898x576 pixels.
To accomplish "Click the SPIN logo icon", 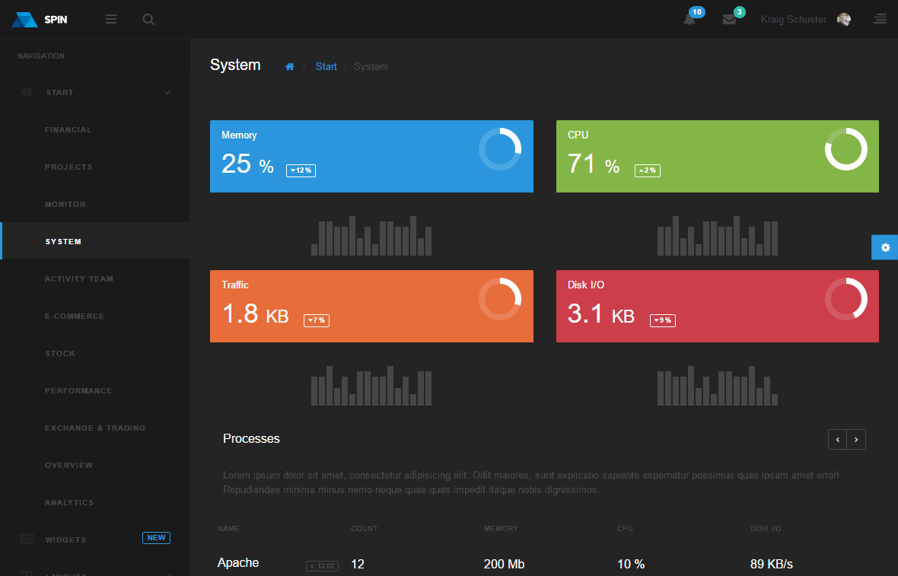I will (24, 20).
